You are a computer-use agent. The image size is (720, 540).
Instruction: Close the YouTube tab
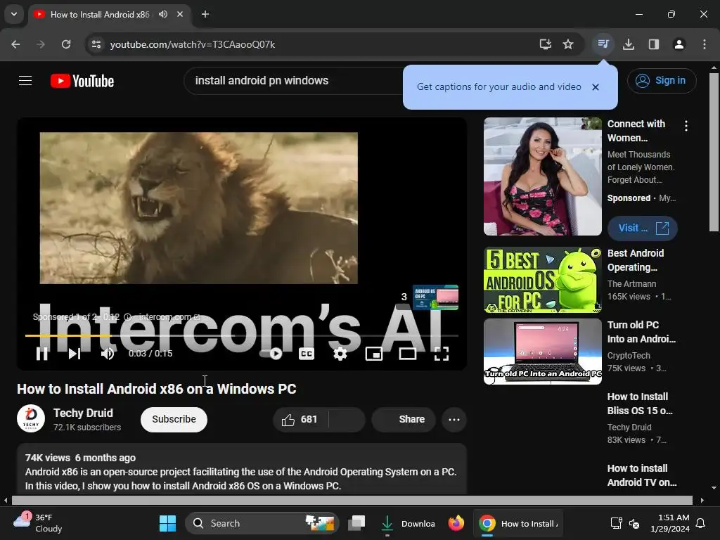tap(180, 14)
